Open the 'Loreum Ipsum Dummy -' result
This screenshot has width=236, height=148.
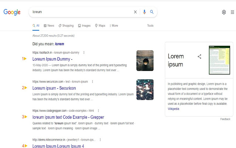click(x=52, y=59)
